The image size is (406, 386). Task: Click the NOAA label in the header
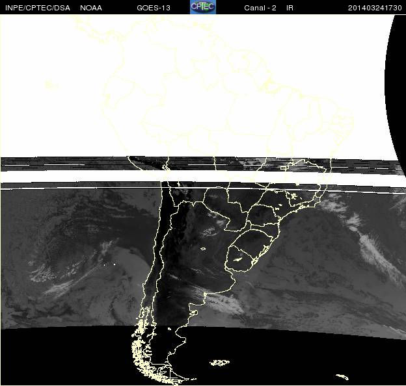click(91, 8)
